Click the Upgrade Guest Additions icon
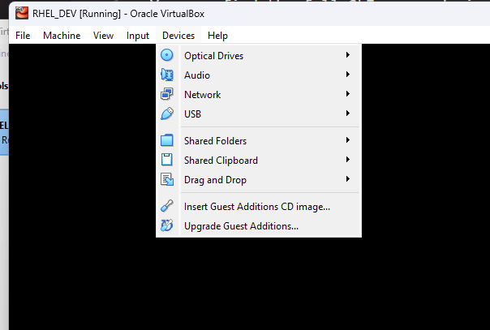The image size is (490, 330). [167, 225]
